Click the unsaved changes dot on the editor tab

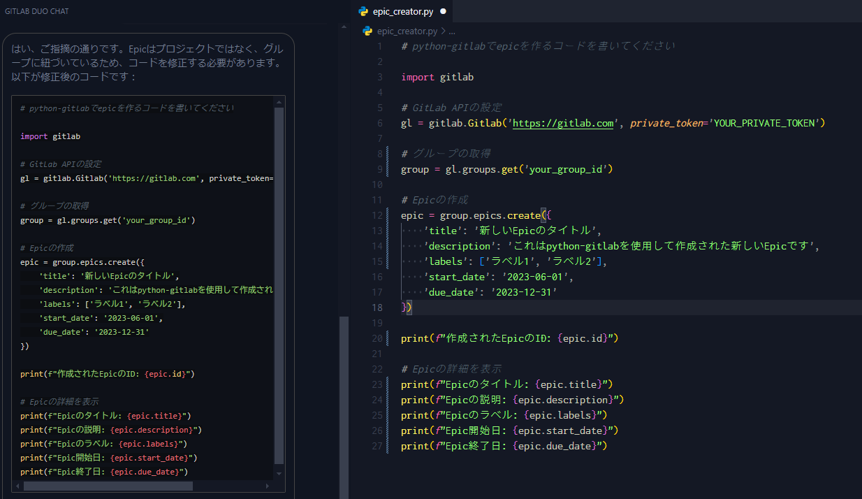click(442, 11)
